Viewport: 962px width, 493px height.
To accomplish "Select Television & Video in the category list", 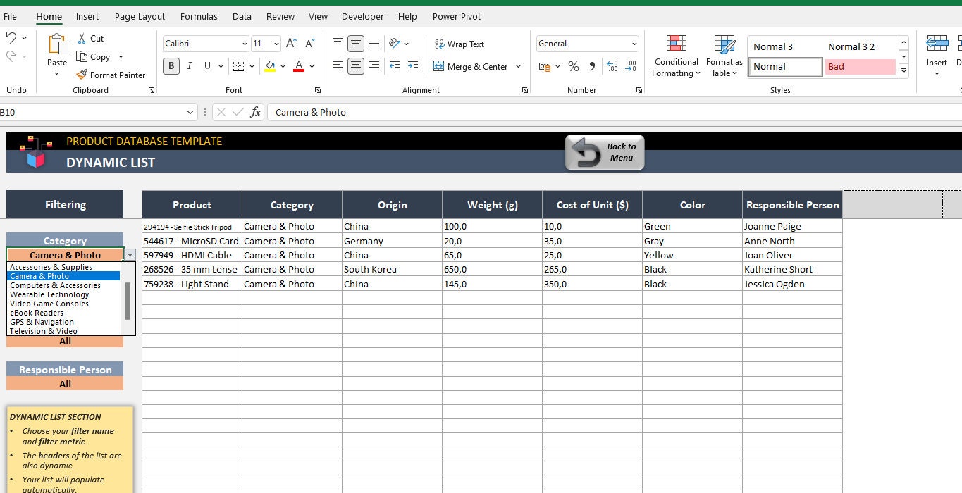I will (x=44, y=331).
